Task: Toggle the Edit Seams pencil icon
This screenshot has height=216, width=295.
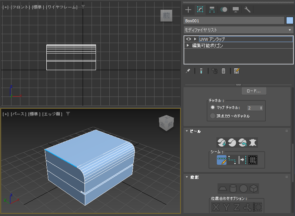Action: (222, 160)
